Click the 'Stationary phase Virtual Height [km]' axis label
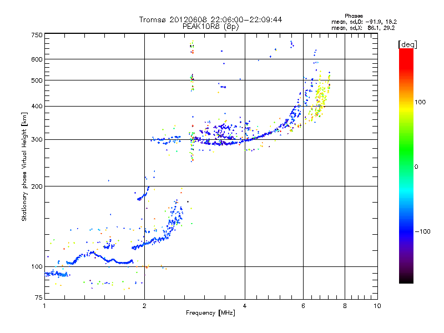This screenshot has height=333, width=444. pyautogui.click(x=24, y=167)
